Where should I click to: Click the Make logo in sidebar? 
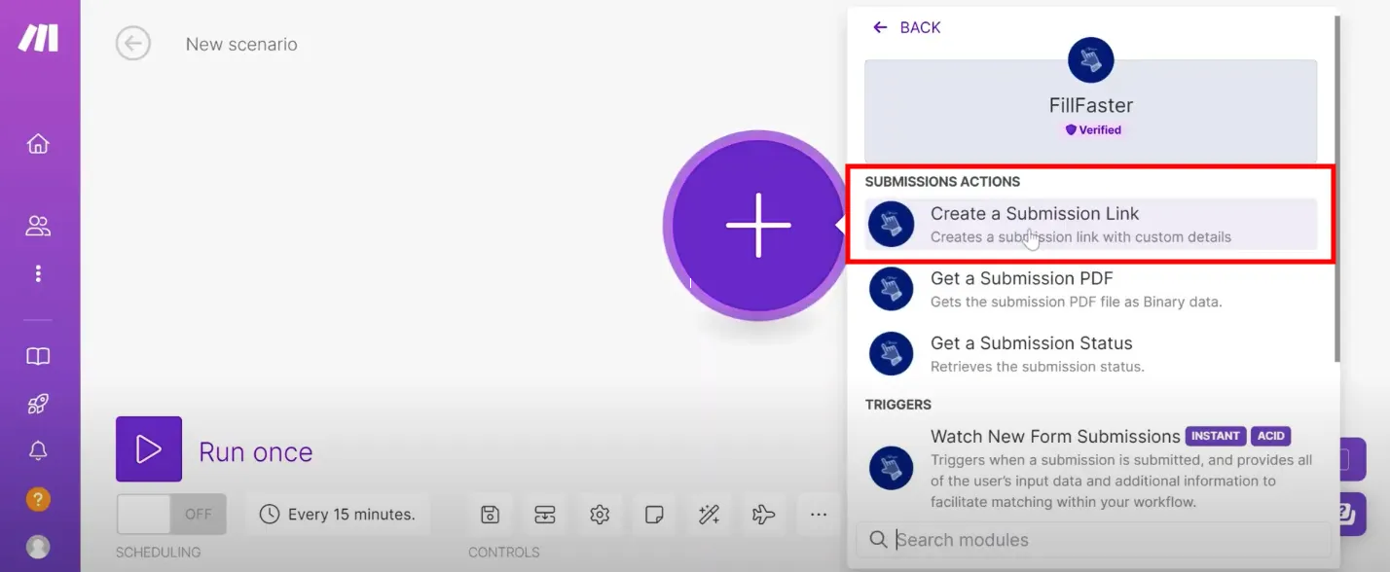click(x=39, y=38)
